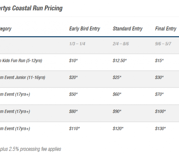Click the $30* final entry price
Screen dimensions: 179x155
[159, 77]
